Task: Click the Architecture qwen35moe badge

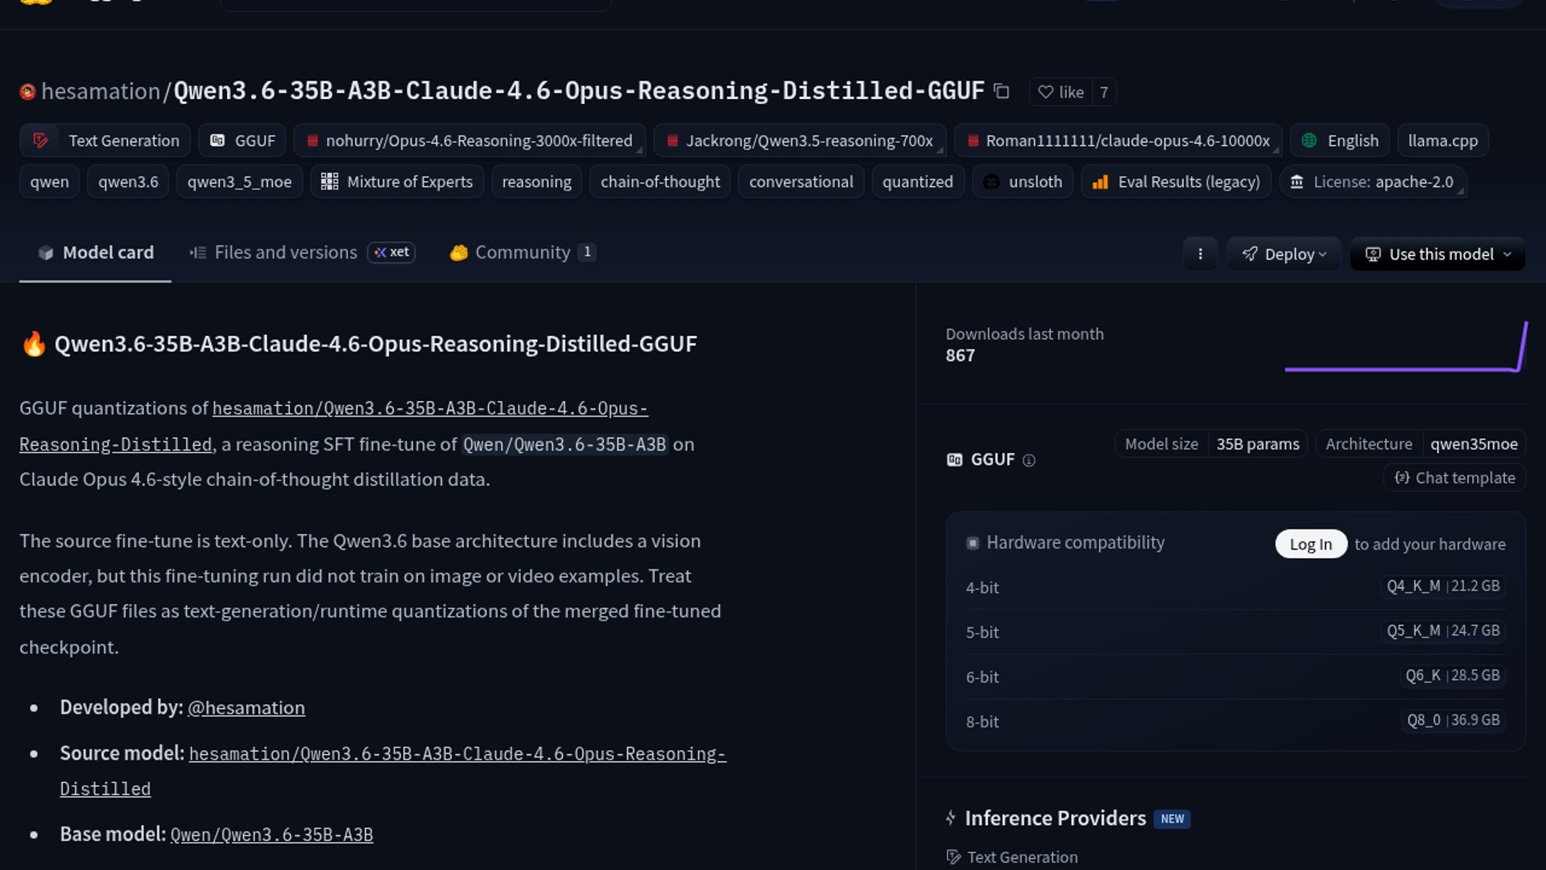Action: [x=1420, y=444]
